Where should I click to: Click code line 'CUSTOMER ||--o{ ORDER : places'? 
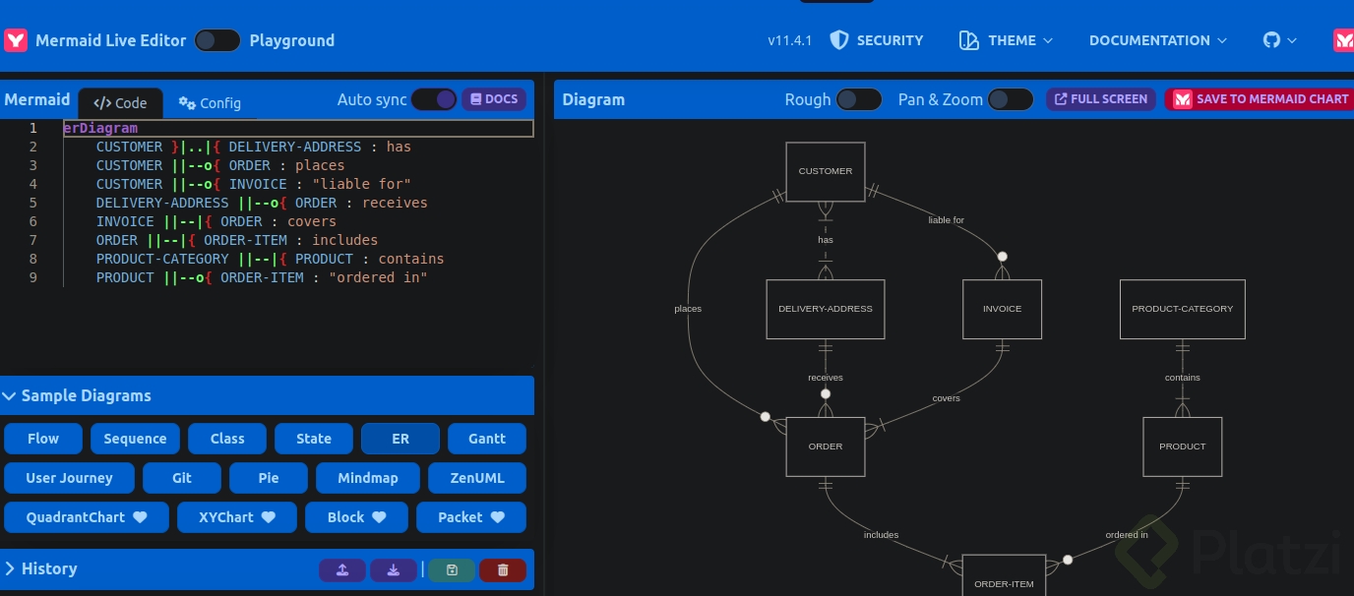(x=220, y=165)
